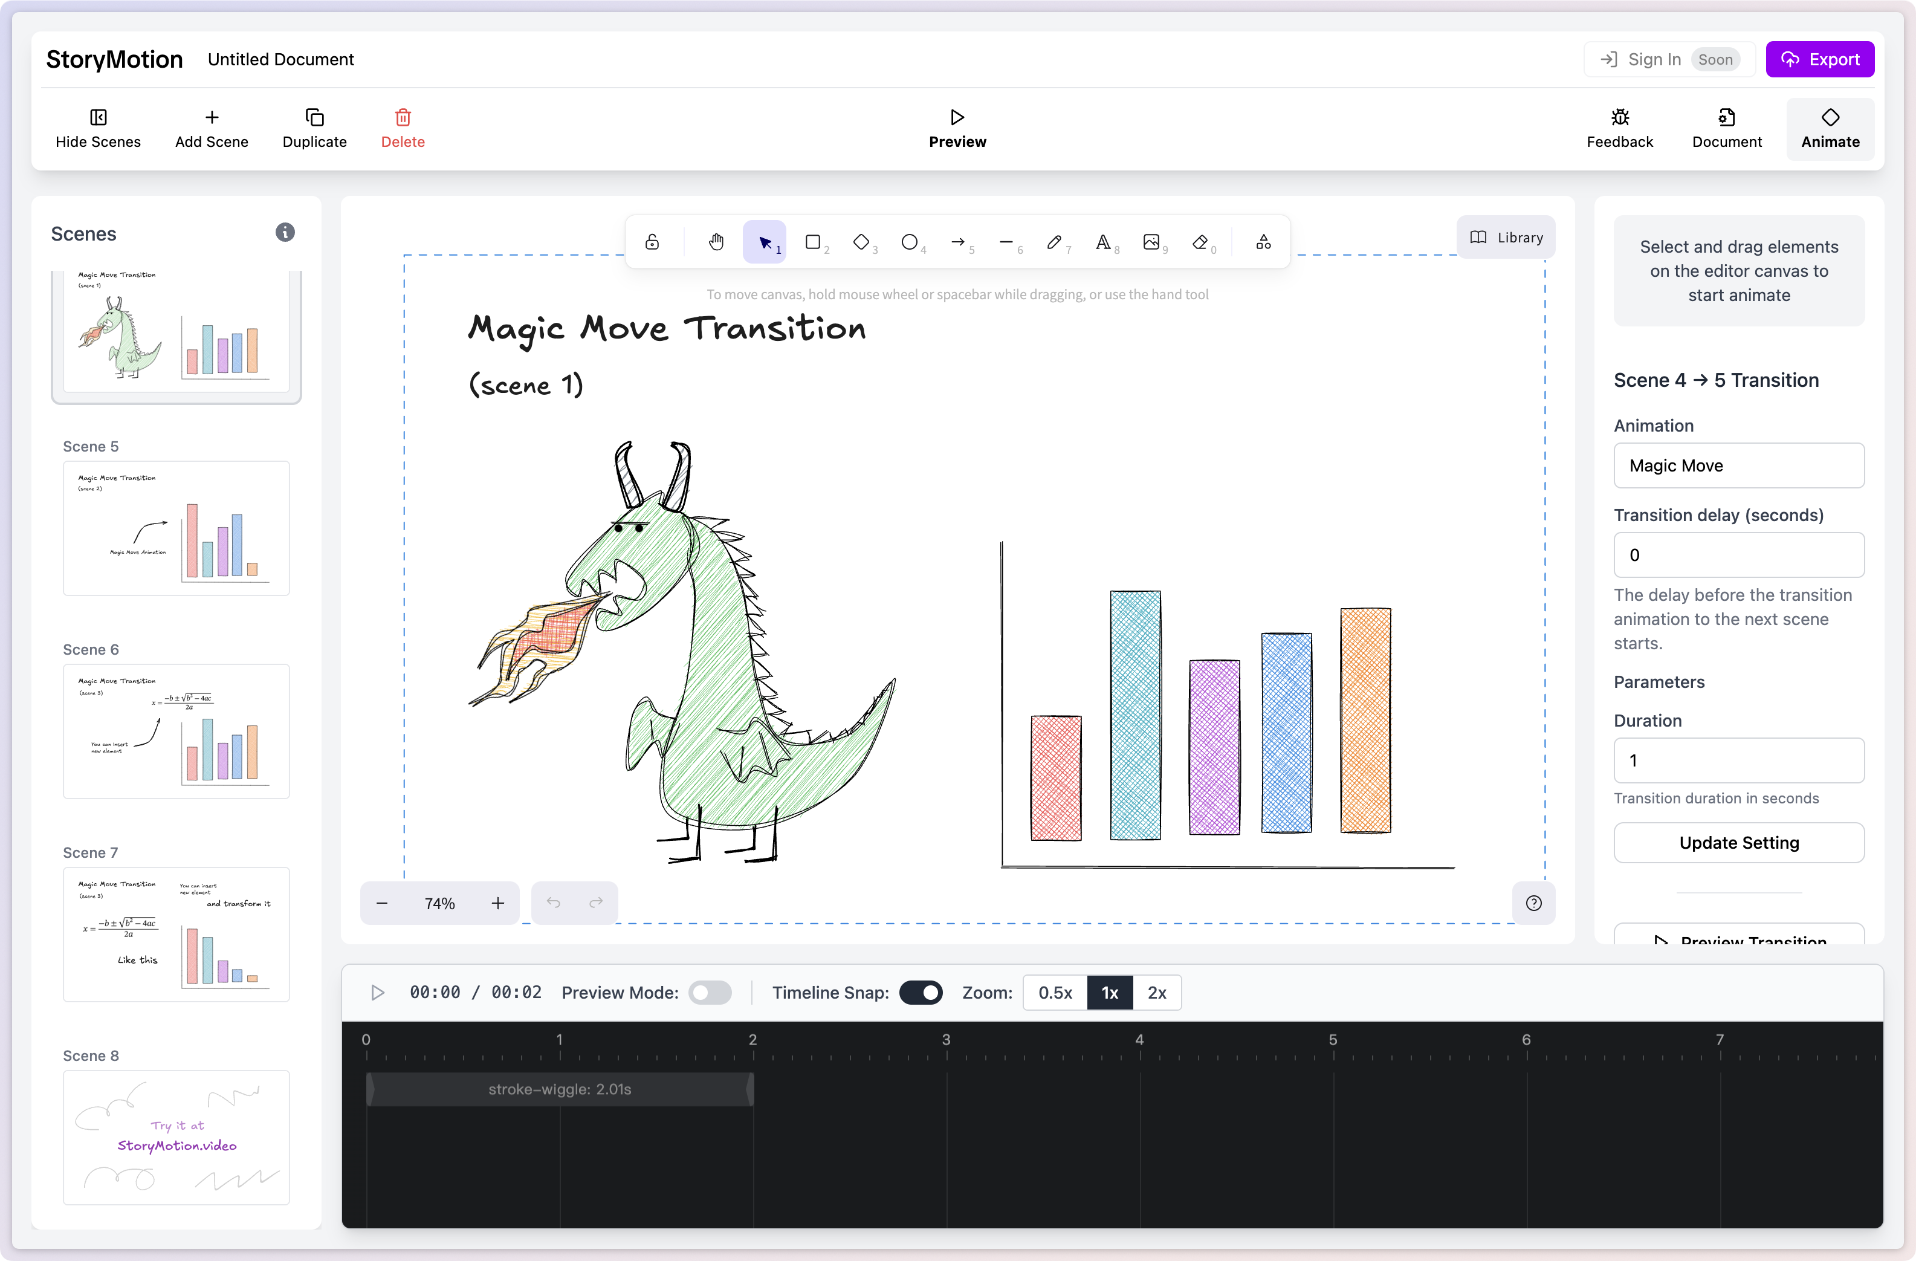This screenshot has width=1916, height=1261.
Task: Select the hand pan tool
Action: [716, 242]
